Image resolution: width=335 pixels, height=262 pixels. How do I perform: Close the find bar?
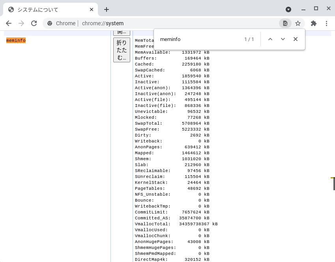pos(296,39)
